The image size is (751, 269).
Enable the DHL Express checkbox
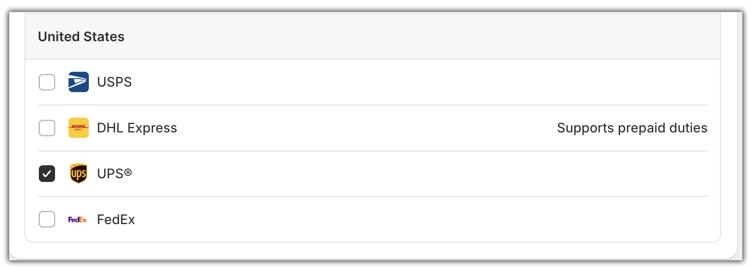(x=47, y=128)
